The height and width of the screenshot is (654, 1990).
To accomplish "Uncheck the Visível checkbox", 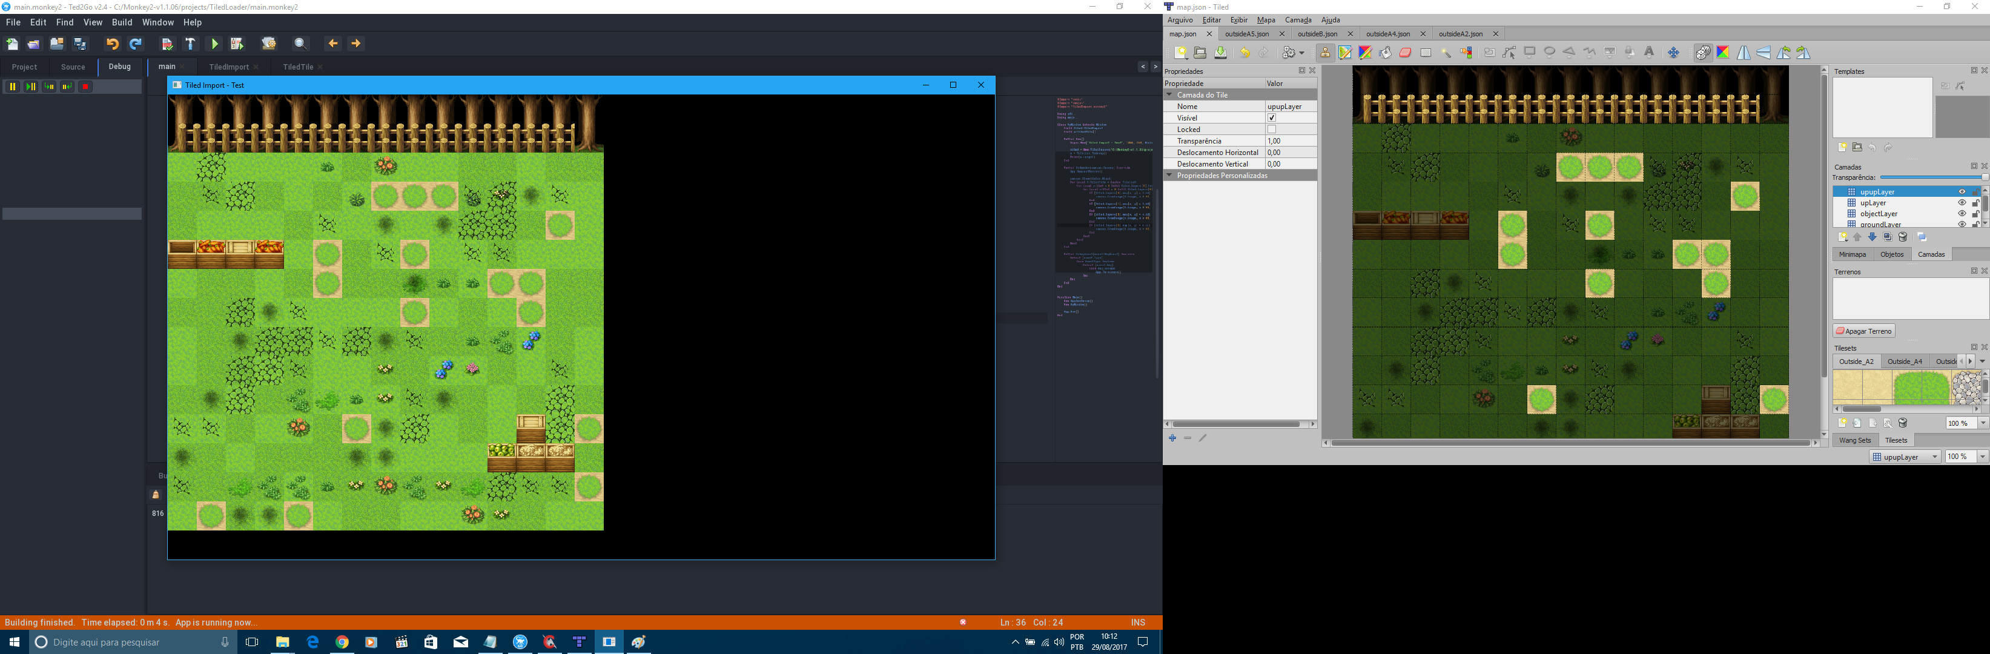I will click(1272, 118).
